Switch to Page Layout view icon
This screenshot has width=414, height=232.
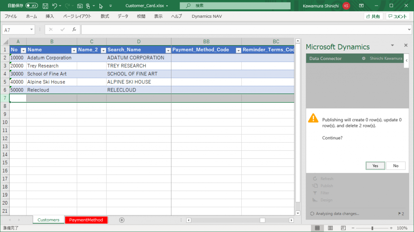(x=330, y=228)
